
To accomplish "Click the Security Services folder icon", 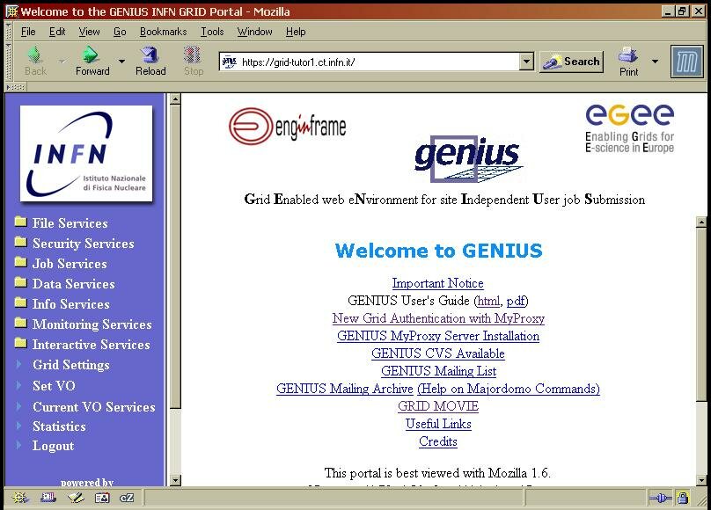I will coord(20,242).
